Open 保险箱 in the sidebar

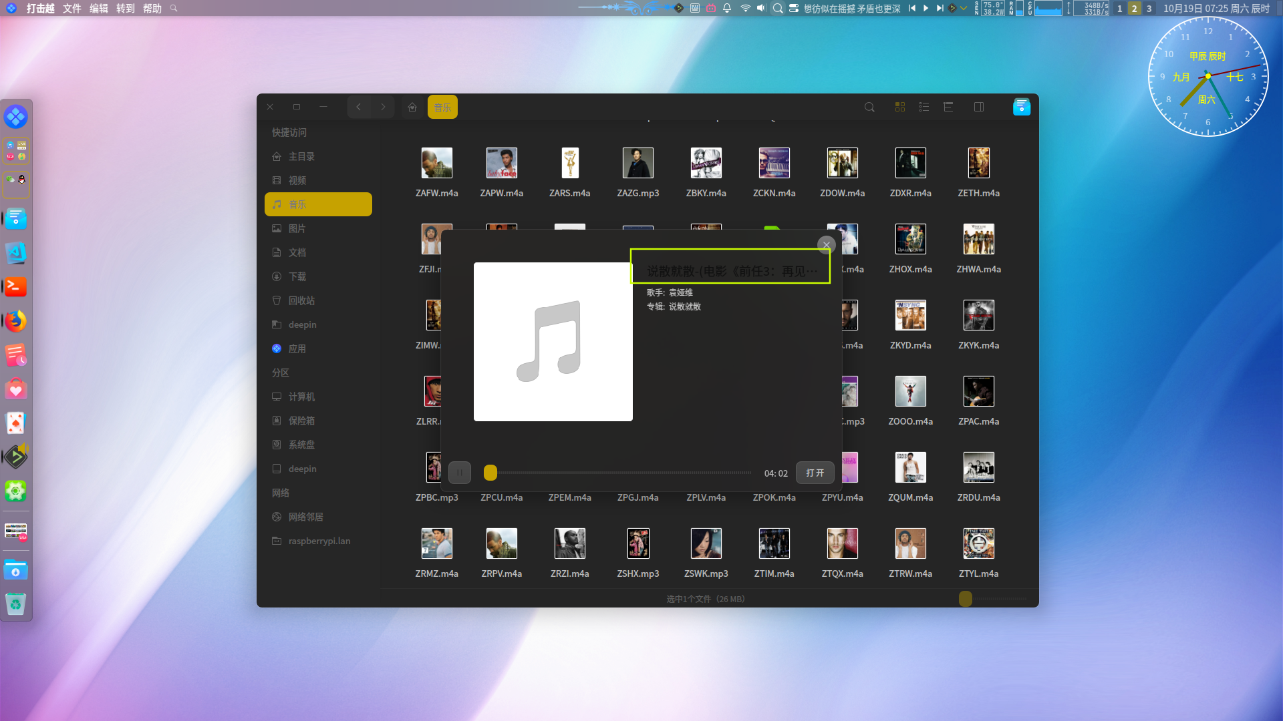coord(318,421)
